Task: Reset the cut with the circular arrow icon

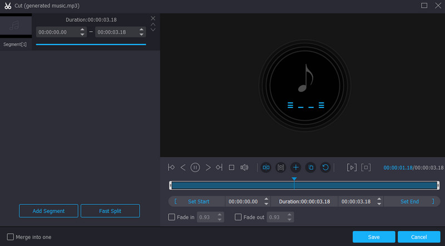Action: 325,167
